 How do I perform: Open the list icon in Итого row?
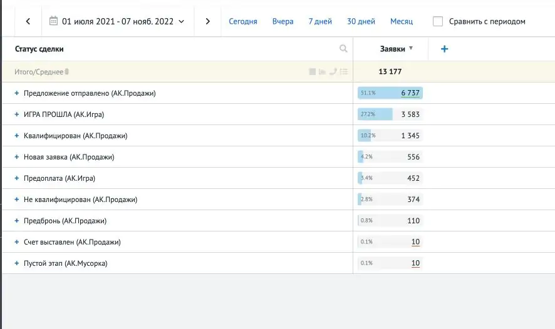coord(344,72)
